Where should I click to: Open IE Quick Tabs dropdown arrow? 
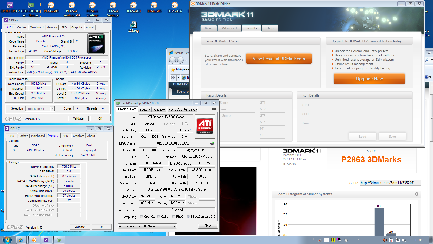pyautogui.click(x=178, y=78)
